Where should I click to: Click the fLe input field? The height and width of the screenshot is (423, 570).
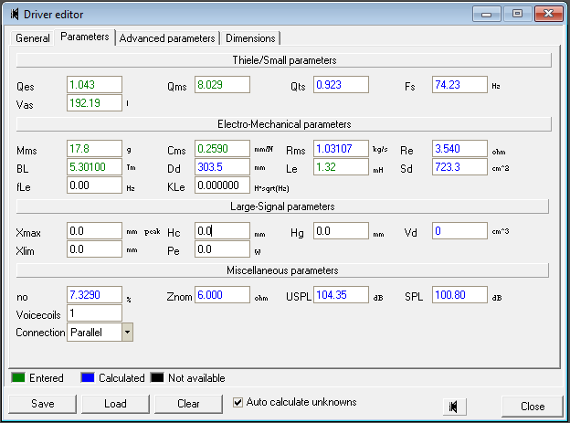tap(94, 185)
